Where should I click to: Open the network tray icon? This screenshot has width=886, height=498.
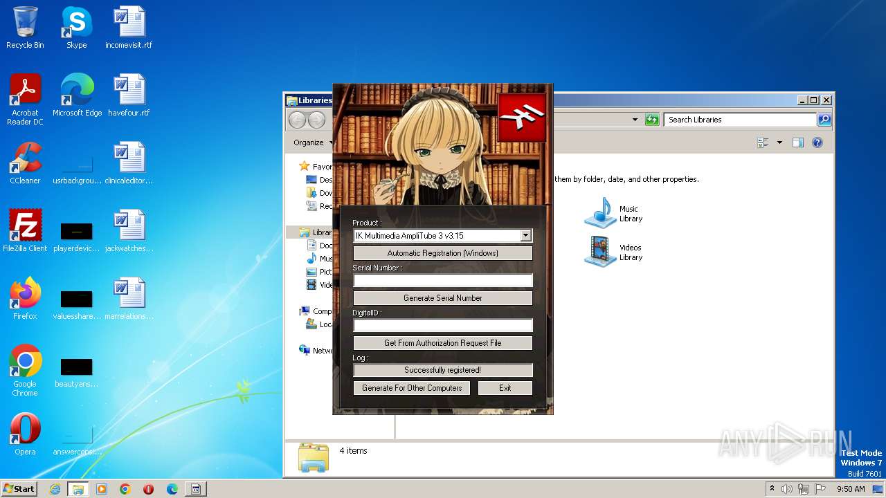pyautogui.click(x=804, y=489)
